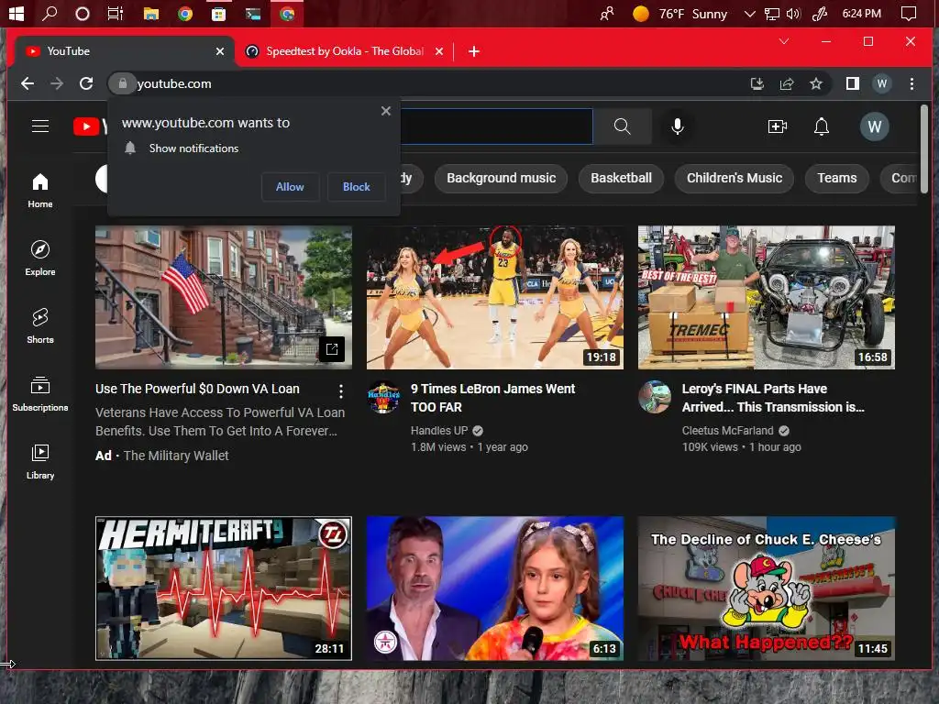Viewport: 939px width, 704px height.
Task: Open Windows taskbar search
Action: tap(50, 13)
